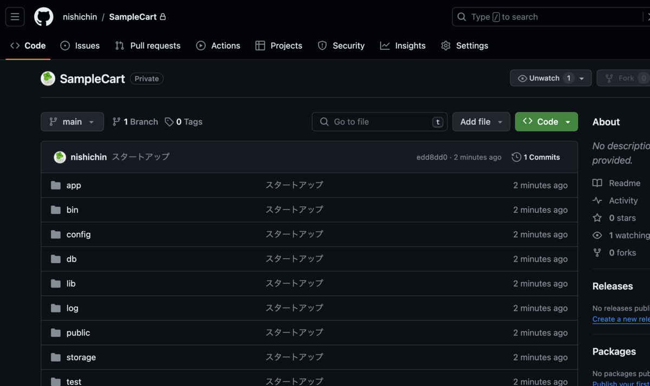Click the nishichin author name in commit row
The width and height of the screenshot is (650, 386).
pyautogui.click(x=89, y=157)
